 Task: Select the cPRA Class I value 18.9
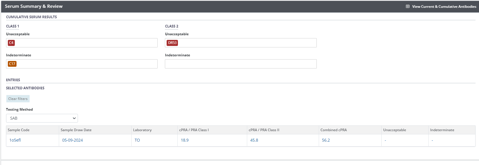[x=185, y=140]
